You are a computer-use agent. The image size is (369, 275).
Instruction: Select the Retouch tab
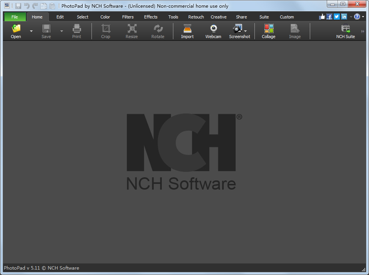[196, 17]
